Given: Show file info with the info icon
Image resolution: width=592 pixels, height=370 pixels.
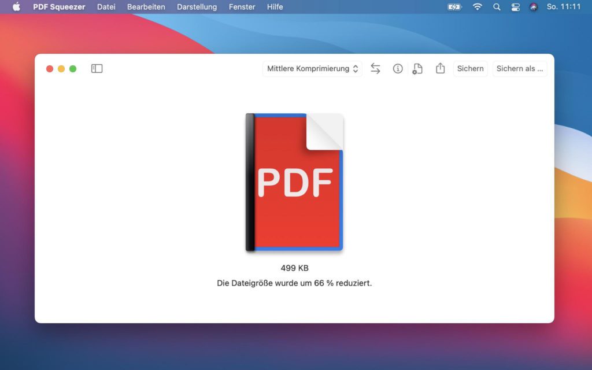Looking at the screenshot, I should 398,69.
